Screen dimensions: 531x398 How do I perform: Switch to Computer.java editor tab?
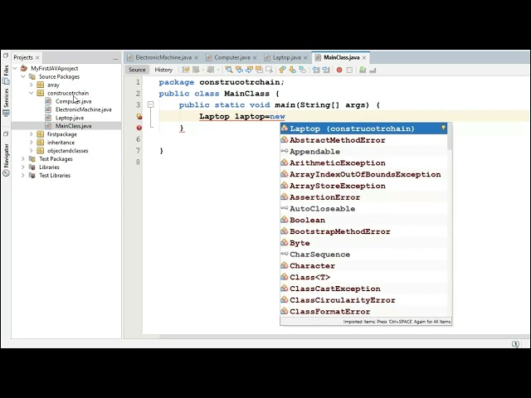pyautogui.click(x=232, y=57)
